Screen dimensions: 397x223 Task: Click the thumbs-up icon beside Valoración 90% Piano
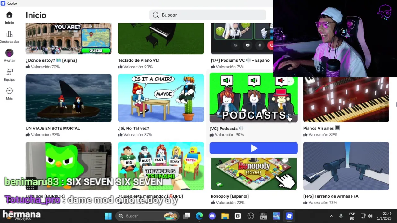[x=120, y=67]
